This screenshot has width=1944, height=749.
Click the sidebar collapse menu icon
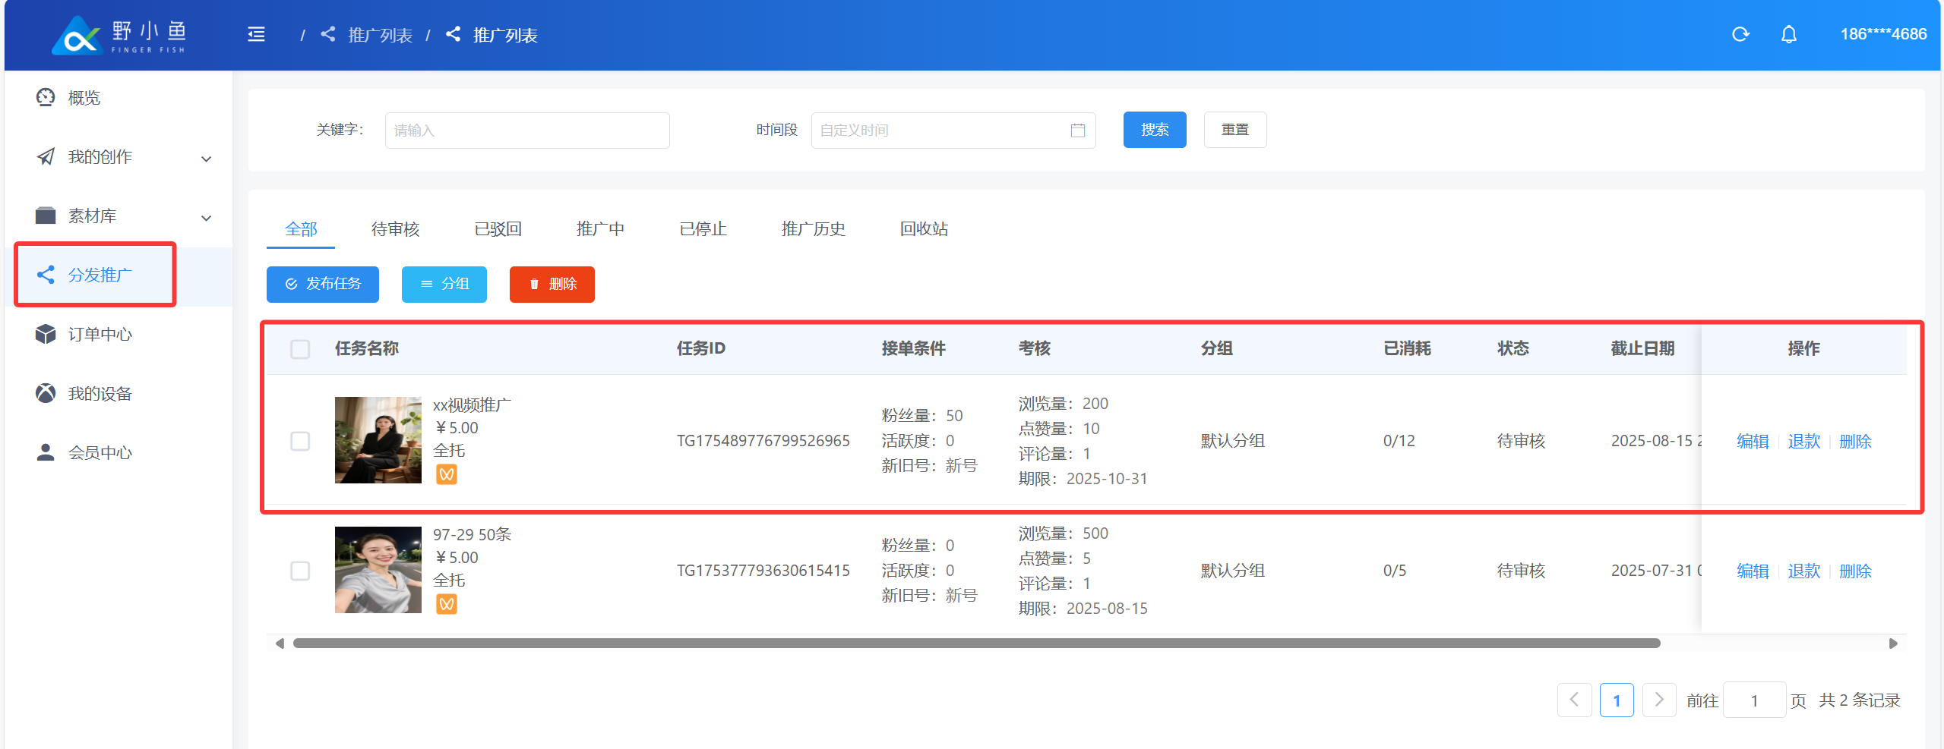[256, 35]
